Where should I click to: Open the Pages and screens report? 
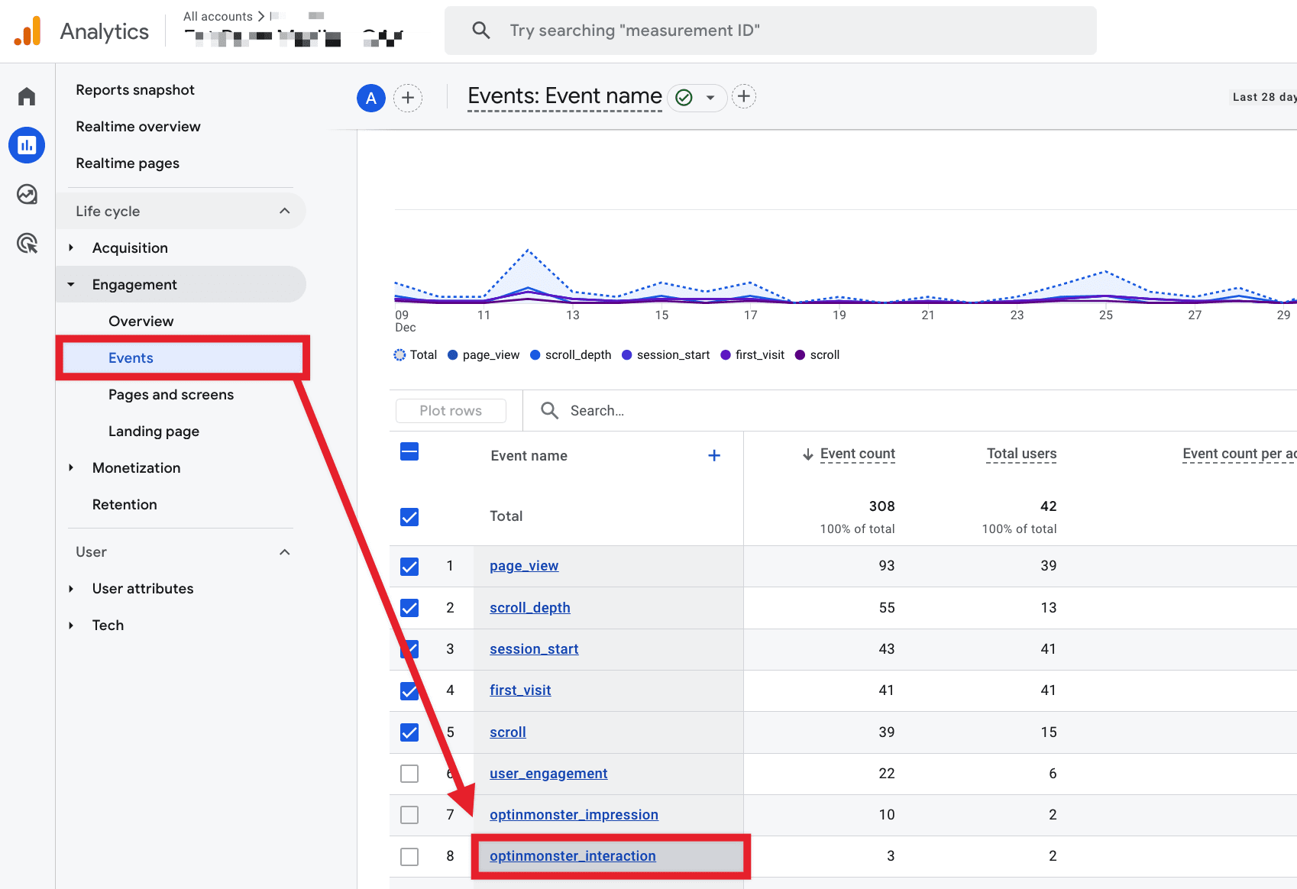click(170, 394)
